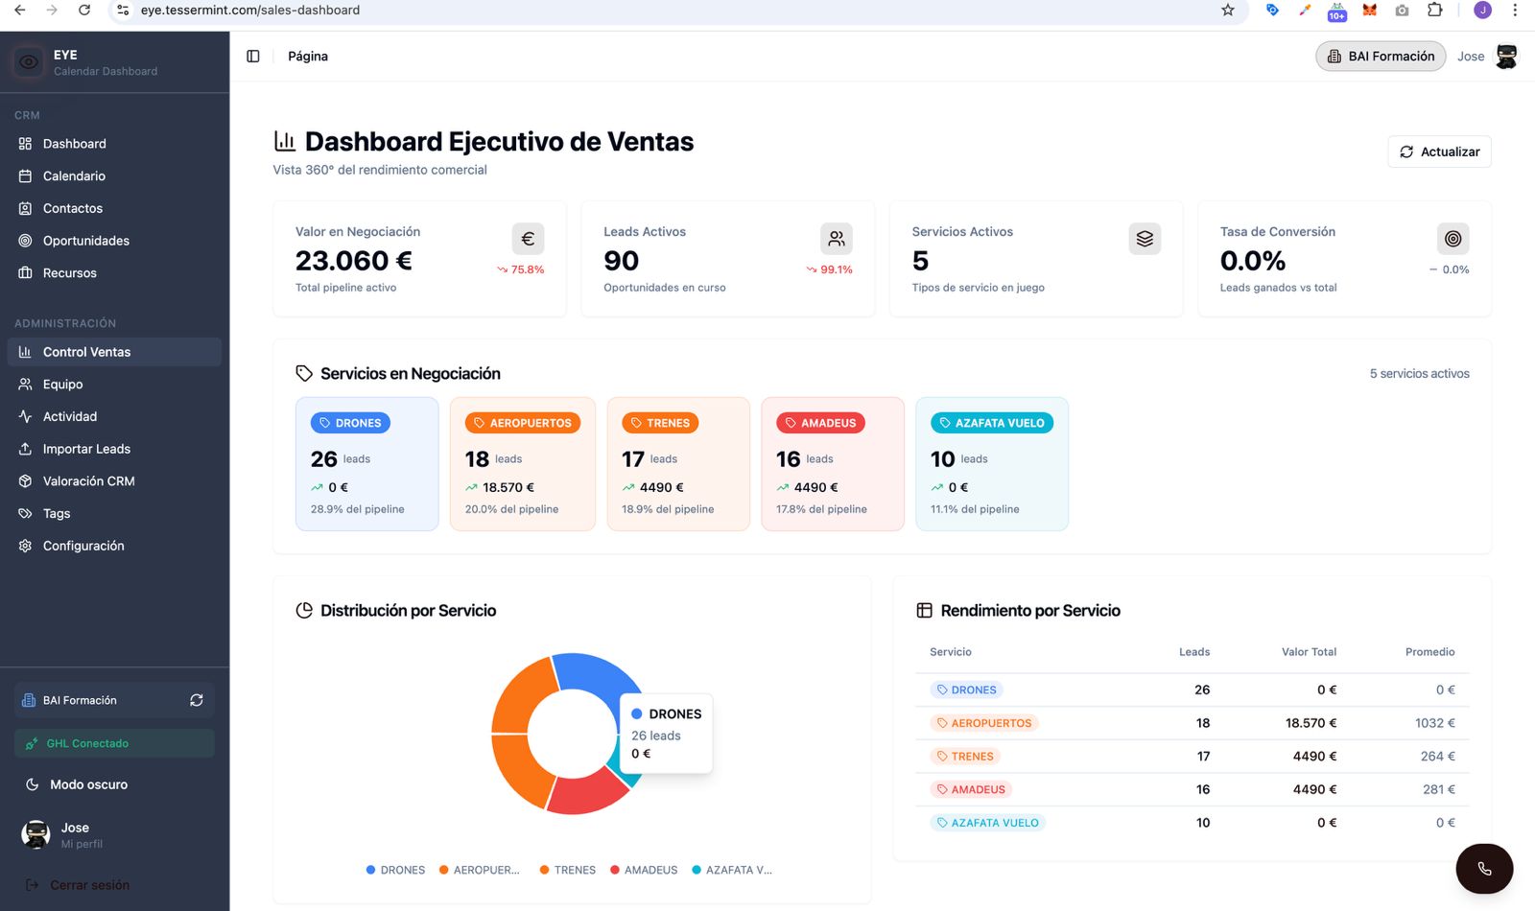Open the Equipo page

point(115,385)
